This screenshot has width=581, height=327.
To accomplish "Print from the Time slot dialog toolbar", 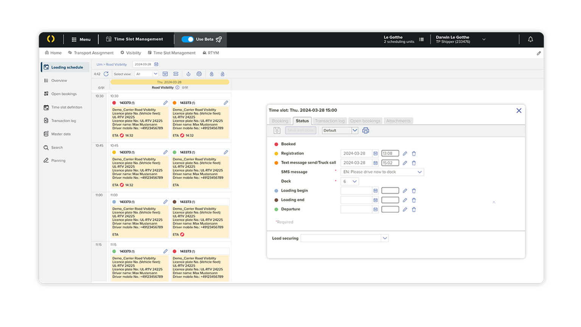I will coord(365,130).
